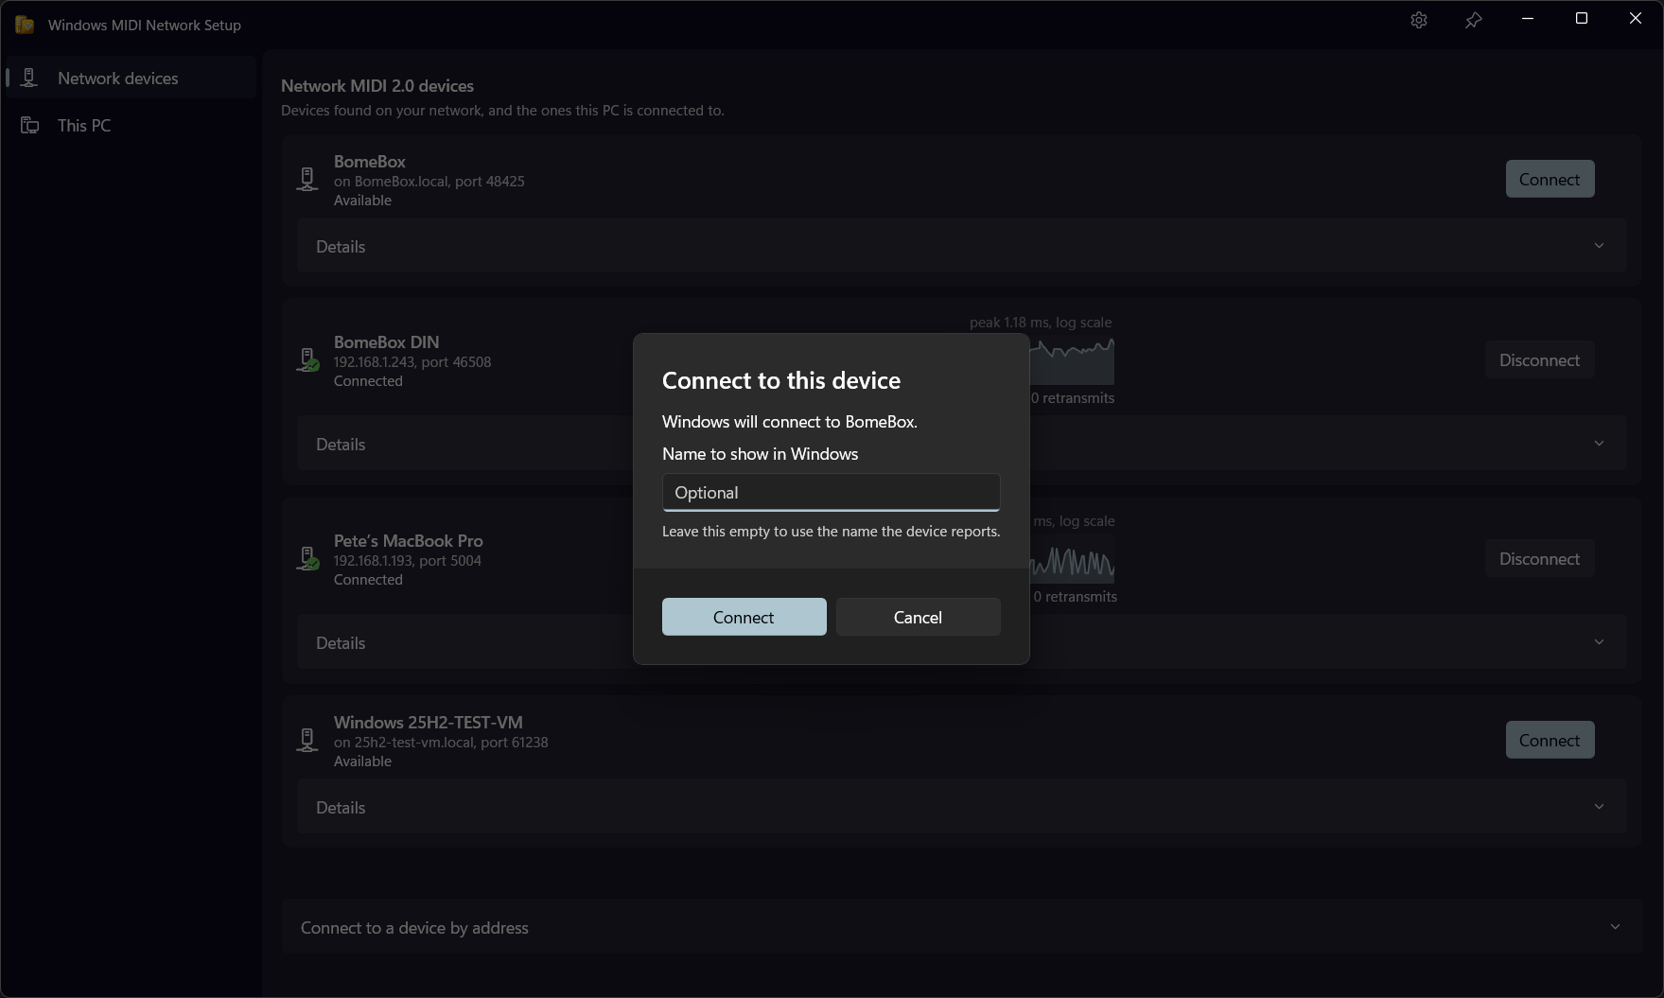Click the 0 retransmits label for BomeBox DIN

pos(1073,397)
